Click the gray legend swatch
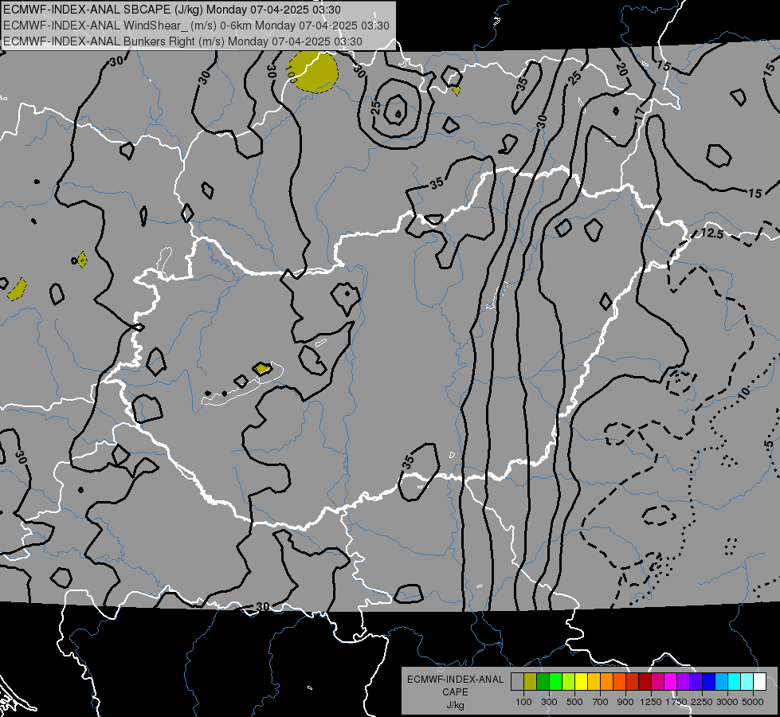 click(x=517, y=682)
